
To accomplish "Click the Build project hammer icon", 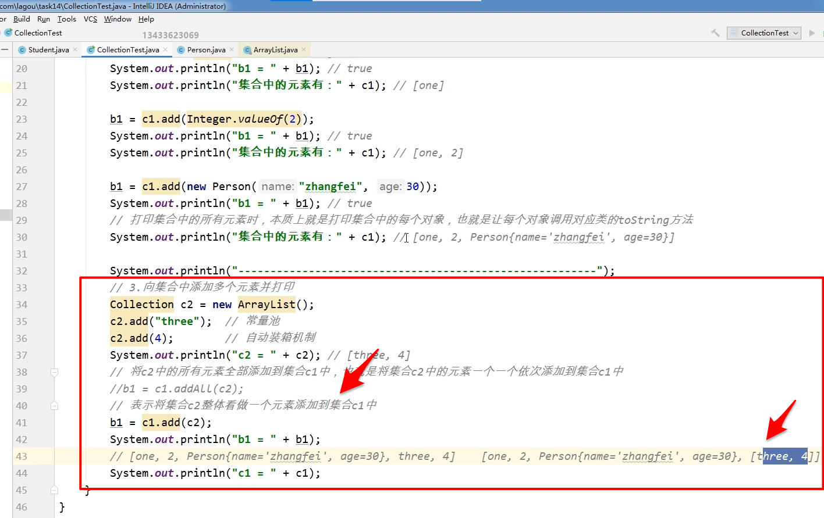I will pos(715,33).
